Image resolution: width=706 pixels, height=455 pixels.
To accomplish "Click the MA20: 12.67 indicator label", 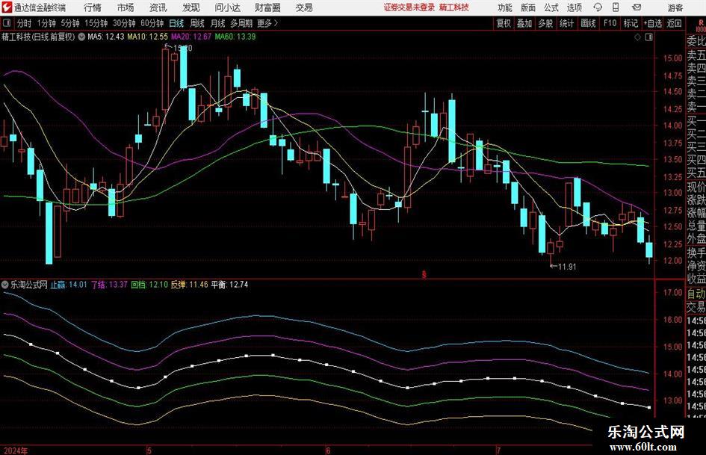I will pos(191,37).
